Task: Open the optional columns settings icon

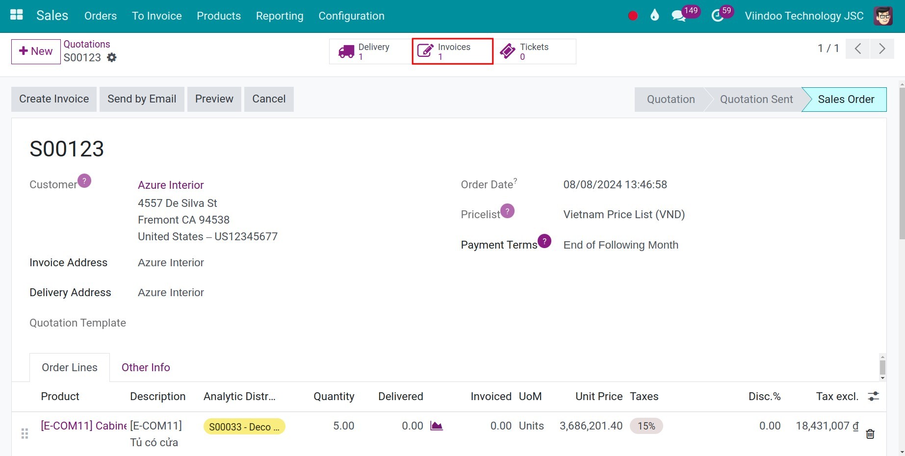Action: pos(873,396)
